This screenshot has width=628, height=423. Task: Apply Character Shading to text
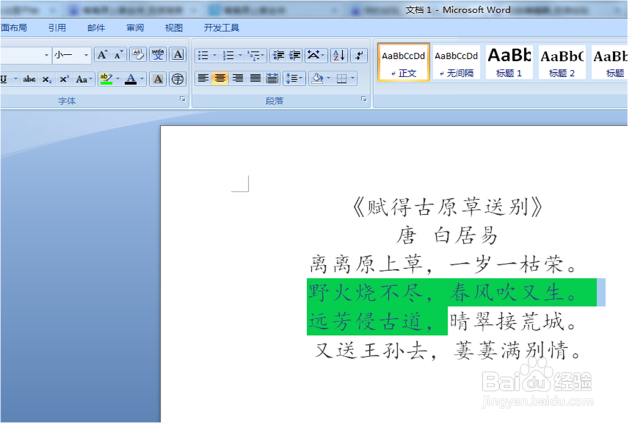click(159, 78)
